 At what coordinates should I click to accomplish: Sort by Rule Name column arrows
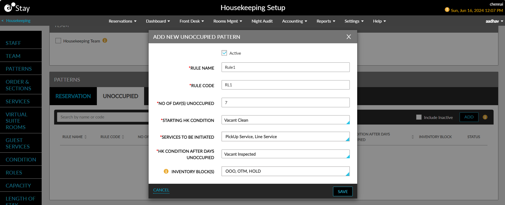click(x=85, y=137)
